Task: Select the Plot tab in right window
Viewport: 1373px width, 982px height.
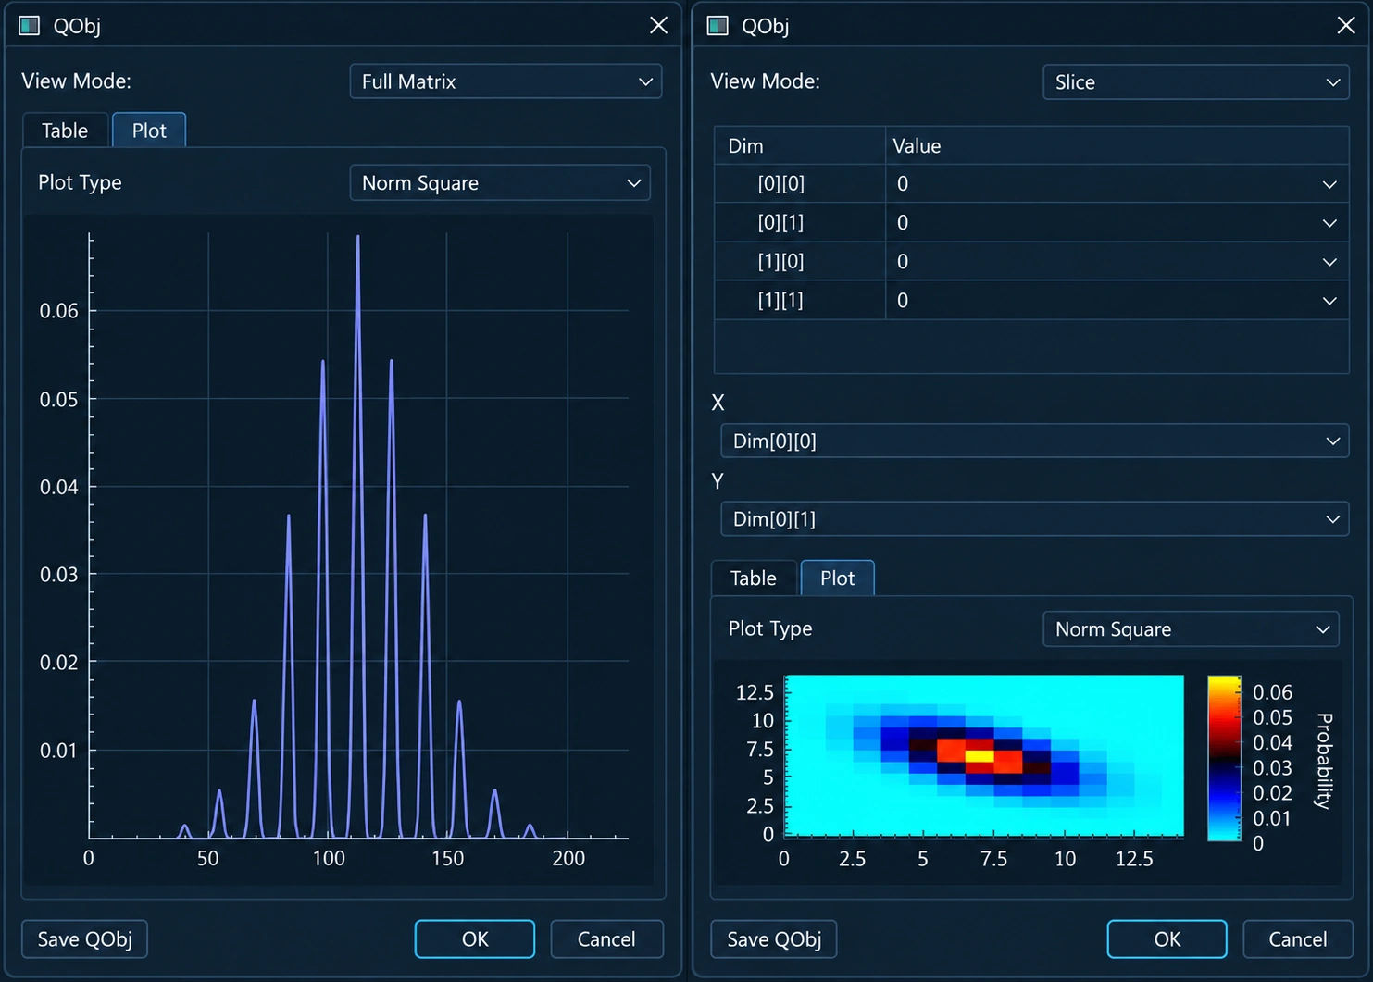Action: pos(838,578)
